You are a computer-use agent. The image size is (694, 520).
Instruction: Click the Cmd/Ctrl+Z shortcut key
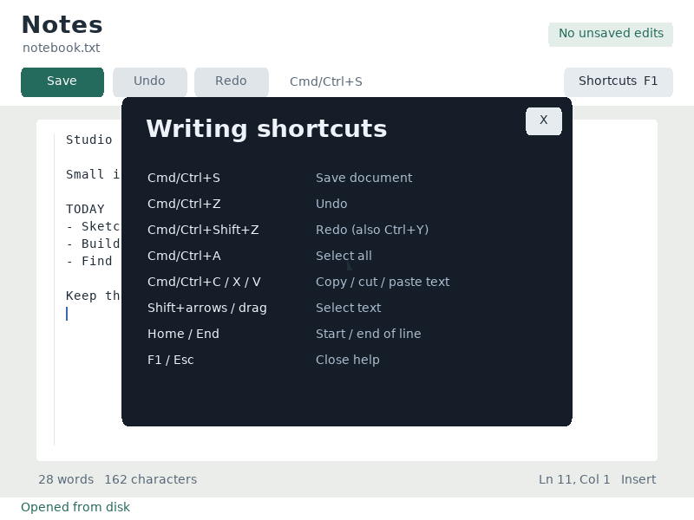click(184, 204)
